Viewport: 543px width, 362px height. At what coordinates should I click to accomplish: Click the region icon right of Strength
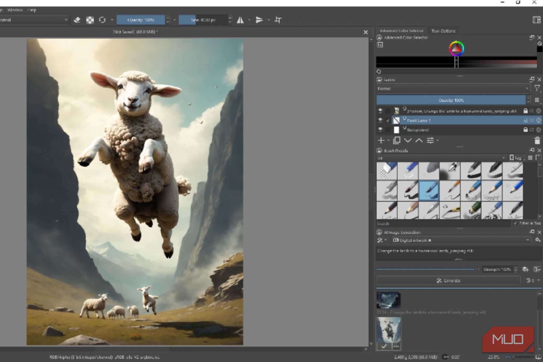pos(537,269)
